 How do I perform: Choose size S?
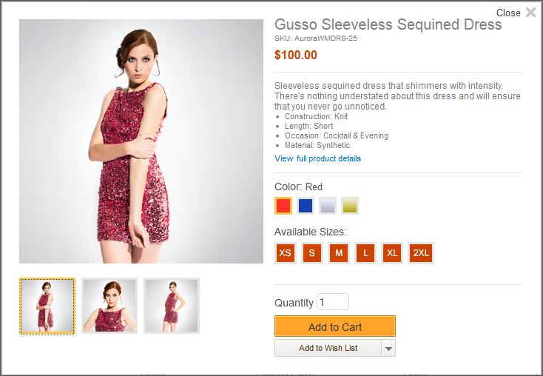312,253
